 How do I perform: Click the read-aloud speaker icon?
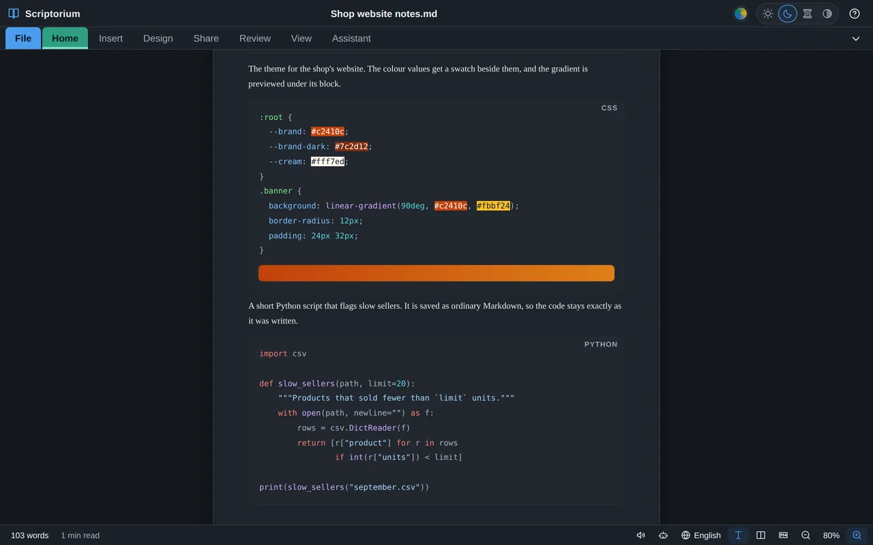tap(640, 535)
